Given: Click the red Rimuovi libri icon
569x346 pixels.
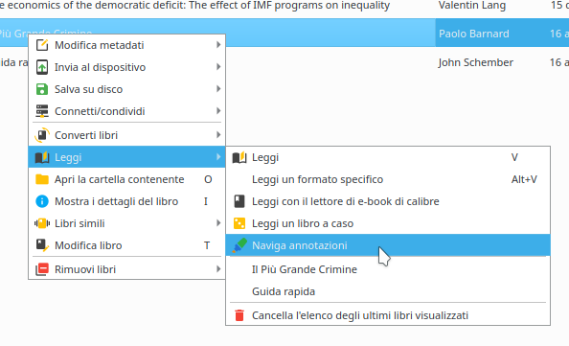Looking at the screenshot, I should (x=42, y=269).
